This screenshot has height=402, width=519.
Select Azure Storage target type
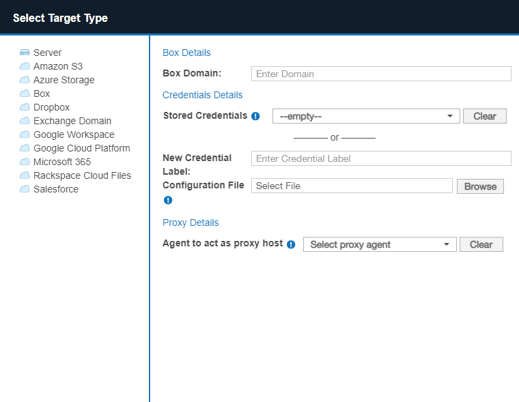click(64, 80)
